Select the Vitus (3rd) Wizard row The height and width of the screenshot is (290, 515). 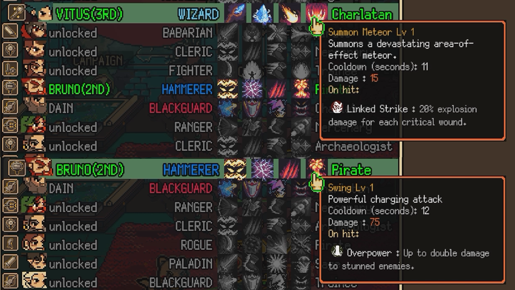tap(200, 13)
